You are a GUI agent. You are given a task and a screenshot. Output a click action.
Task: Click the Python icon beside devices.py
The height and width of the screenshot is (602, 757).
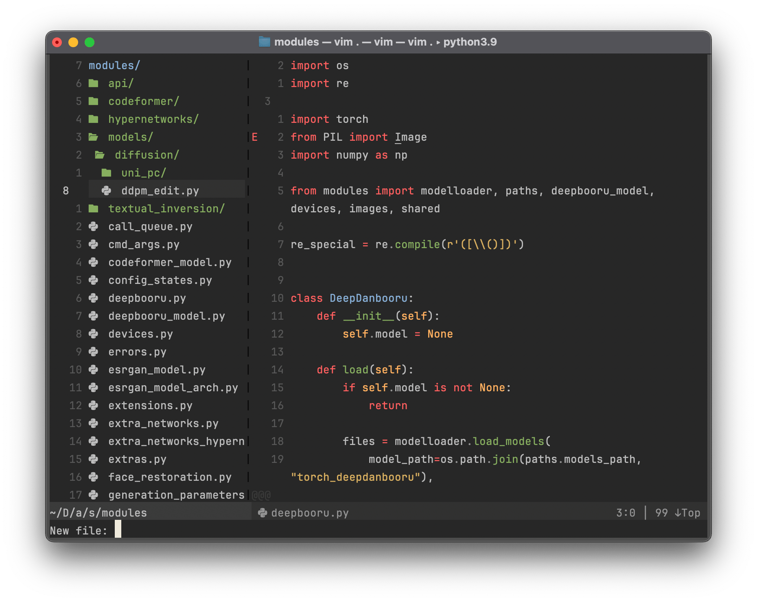coord(94,334)
